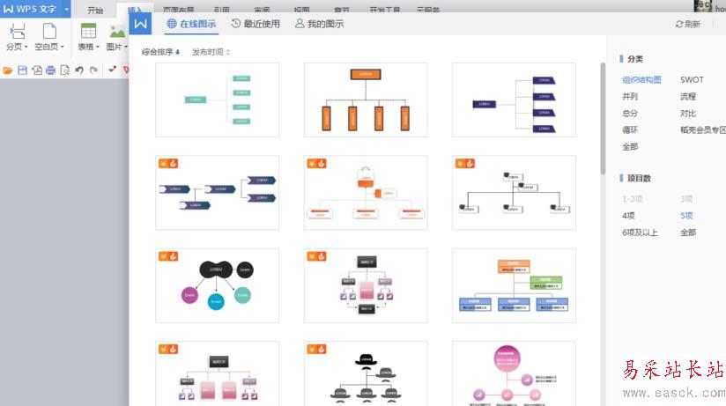Click the redo arrow icon
Image resolution: width=726 pixels, height=406 pixels.
(x=93, y=70)
